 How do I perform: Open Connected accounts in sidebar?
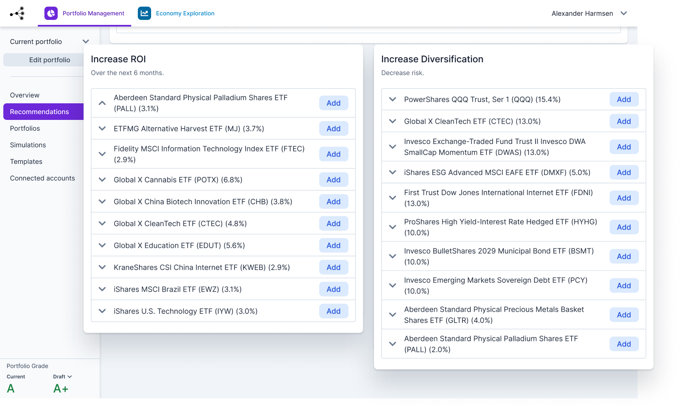click(x=42, y=178)
